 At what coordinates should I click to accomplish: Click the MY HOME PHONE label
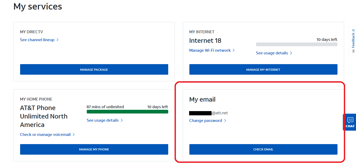[36, 99]
